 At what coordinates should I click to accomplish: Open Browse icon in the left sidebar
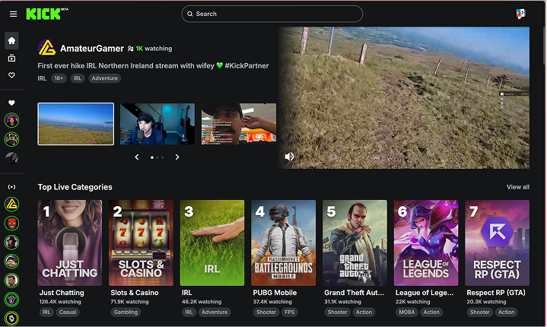pyautogui.click(x=11, y=59)
